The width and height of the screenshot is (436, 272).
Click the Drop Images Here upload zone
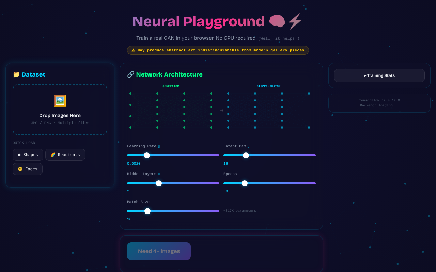(x=60, y=109)
